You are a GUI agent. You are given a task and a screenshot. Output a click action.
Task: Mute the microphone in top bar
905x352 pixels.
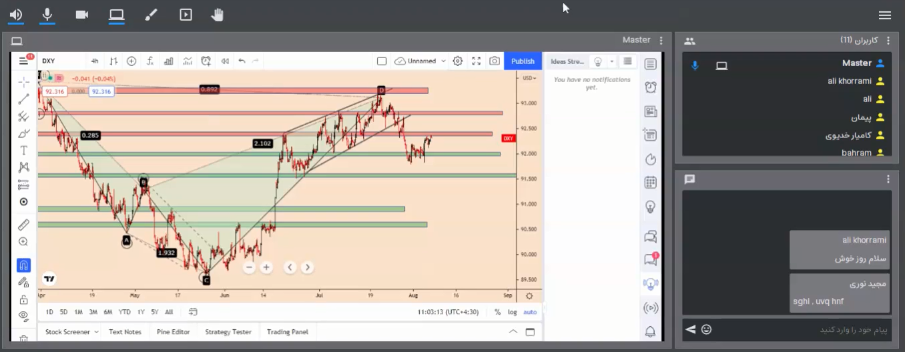47,15
